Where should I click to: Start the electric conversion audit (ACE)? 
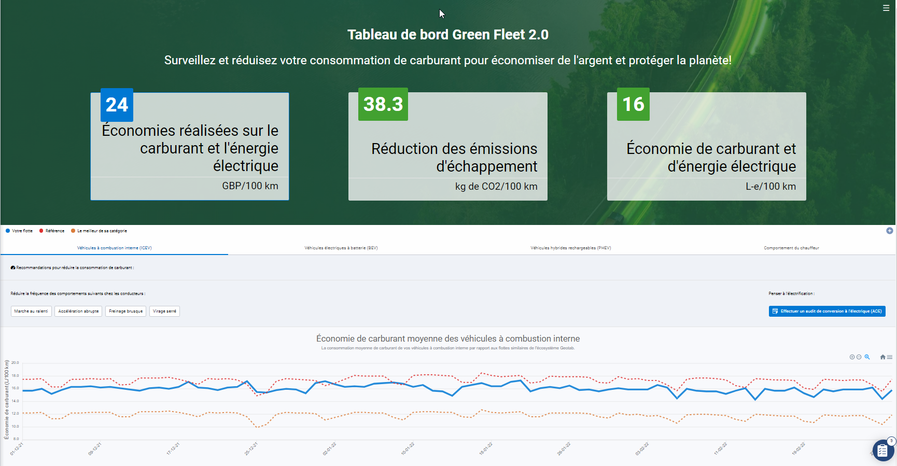pos(827,311)
